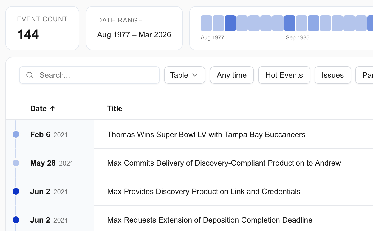Click the dark dot next to Jun 2 2021
Image resolution: width=373 pixels, height=231 pixels.
pyautogui.click(x=16, y=191)
